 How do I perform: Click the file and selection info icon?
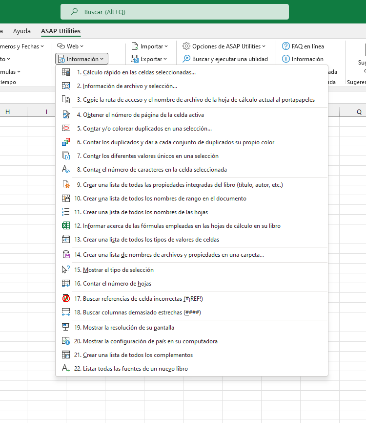[66, 86]
